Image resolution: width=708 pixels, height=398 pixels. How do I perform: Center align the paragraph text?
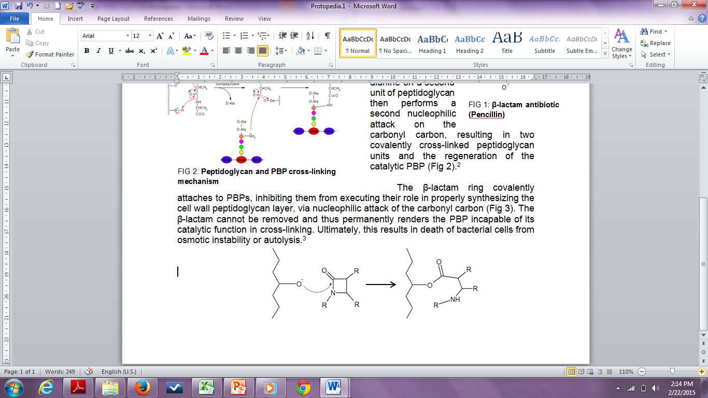point(238,51)
